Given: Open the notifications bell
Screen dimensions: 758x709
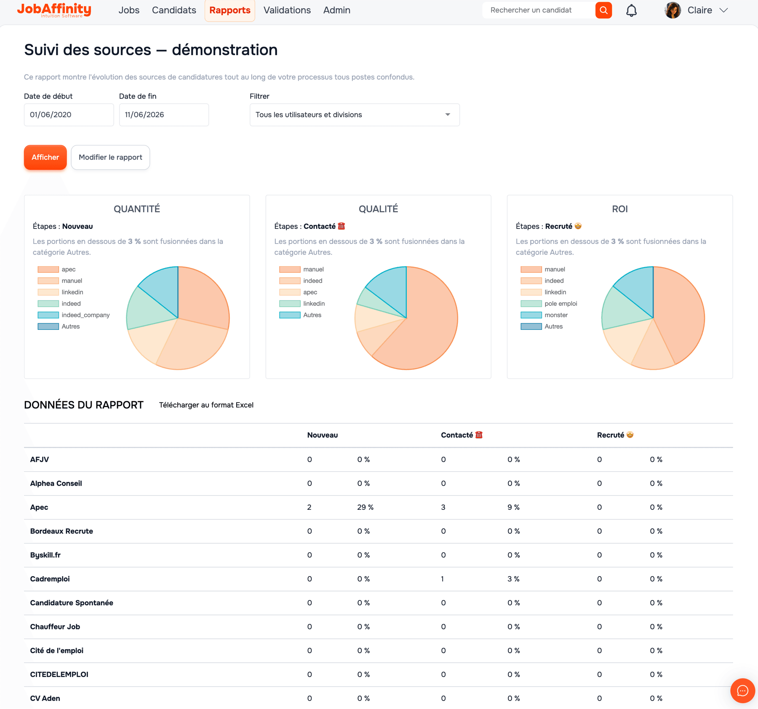Looking at the screenshot, I should 631,11.
